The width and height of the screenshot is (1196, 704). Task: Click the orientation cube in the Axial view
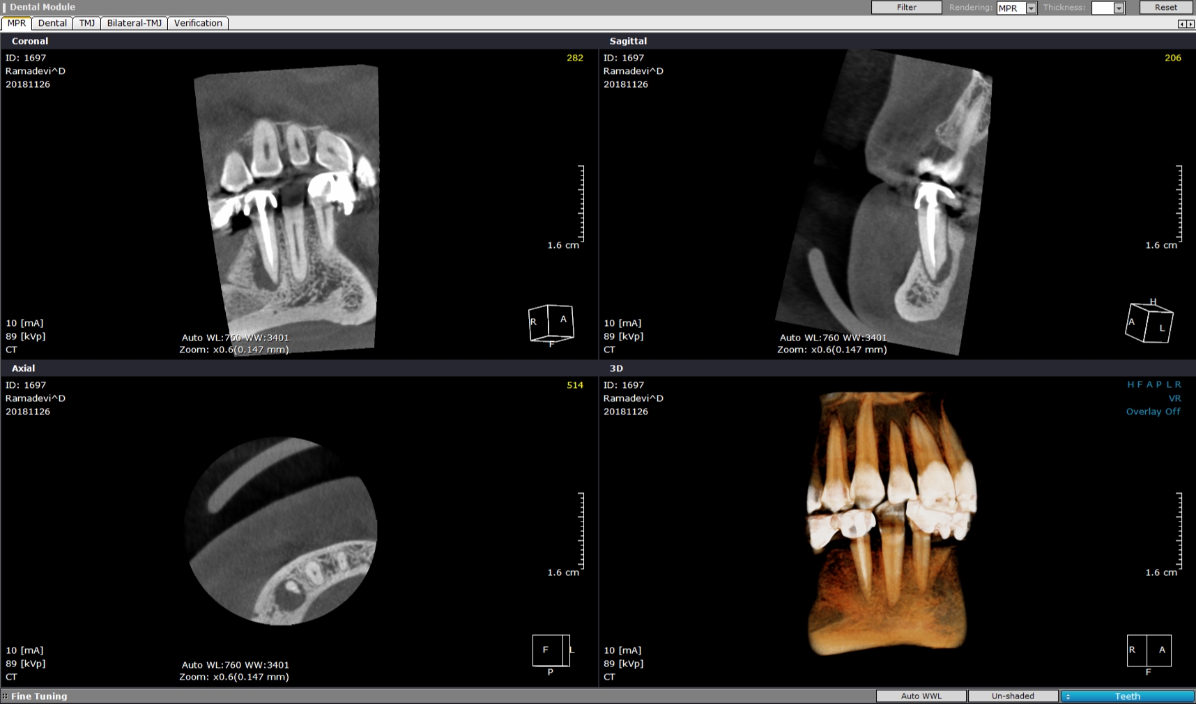(x=551, y=650)
